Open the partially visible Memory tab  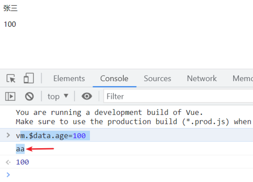(242, 78)
